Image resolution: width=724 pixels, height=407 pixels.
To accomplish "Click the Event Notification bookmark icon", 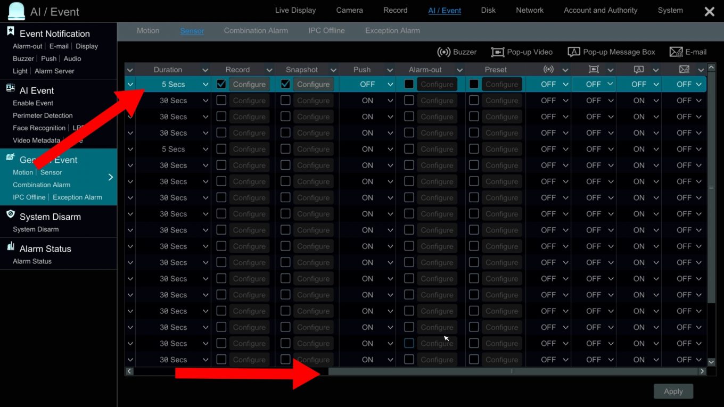I will (10, 32).
